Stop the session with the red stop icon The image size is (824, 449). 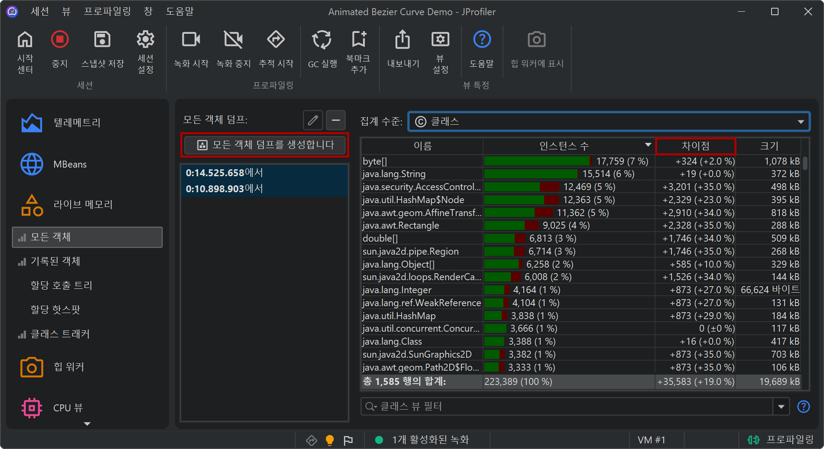click(x=60, y=40)
